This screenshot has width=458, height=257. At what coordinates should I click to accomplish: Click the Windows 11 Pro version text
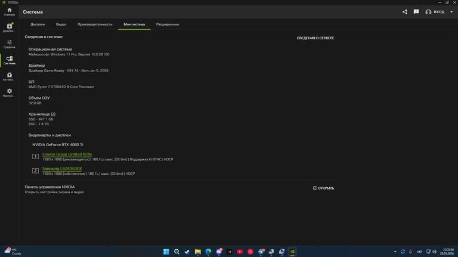click(69, 54)
